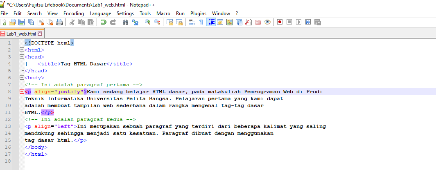
Task: Collapse the head tag fold on line 3
Action: (22, 57)
